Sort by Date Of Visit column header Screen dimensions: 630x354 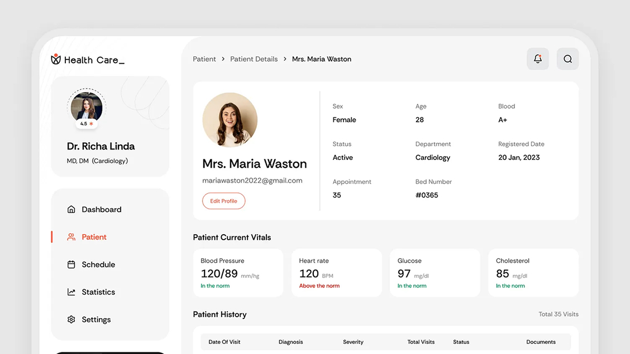click(225, 342)
